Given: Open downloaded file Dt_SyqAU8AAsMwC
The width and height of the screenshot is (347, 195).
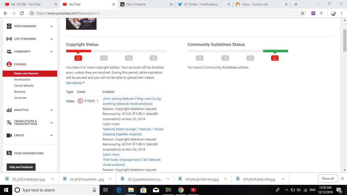Looking at the screenshot, I should pos(145,179).
